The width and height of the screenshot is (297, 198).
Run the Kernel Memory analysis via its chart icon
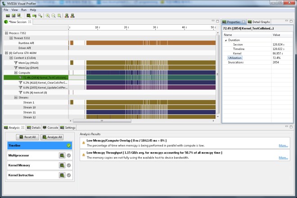pyautogui.click(x=62, y=165)
